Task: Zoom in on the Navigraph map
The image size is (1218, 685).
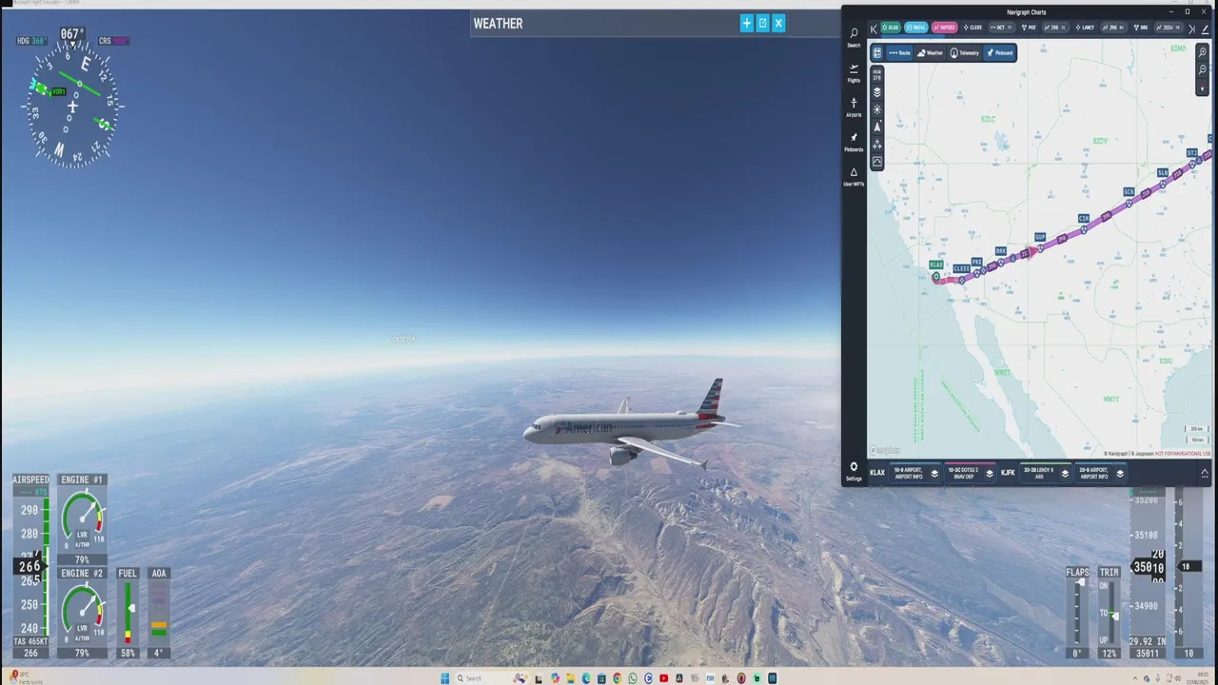Action: coord(1202,52)
